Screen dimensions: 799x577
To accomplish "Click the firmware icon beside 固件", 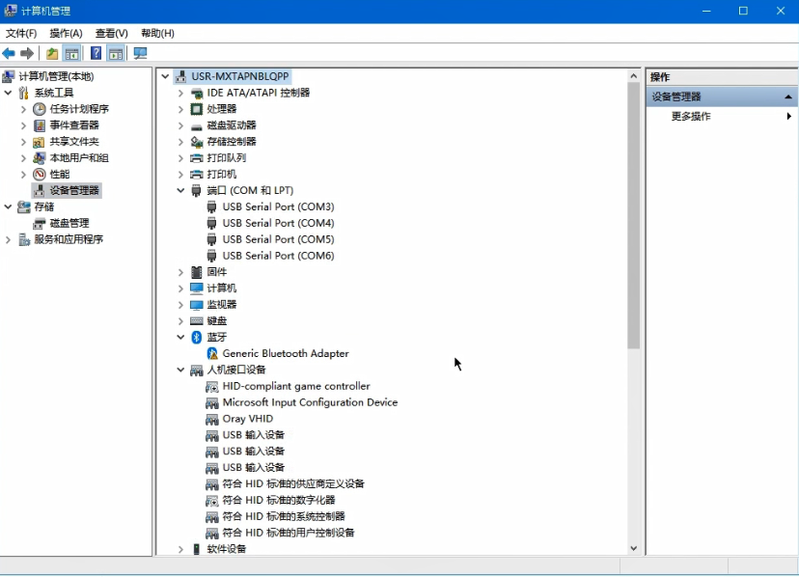I will pyautogui.click(x=196, y=272).
